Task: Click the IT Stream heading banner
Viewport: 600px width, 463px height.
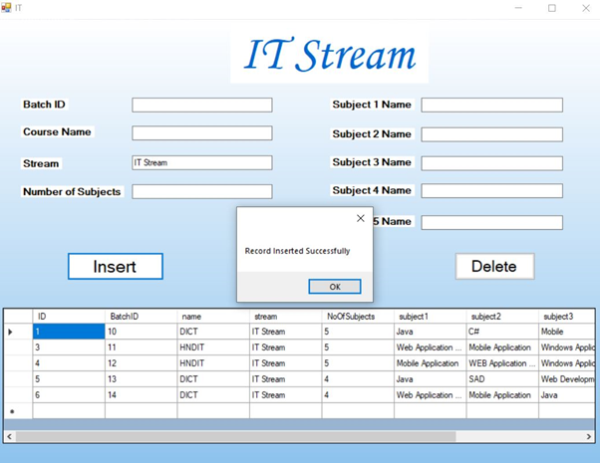Action: 330,56
